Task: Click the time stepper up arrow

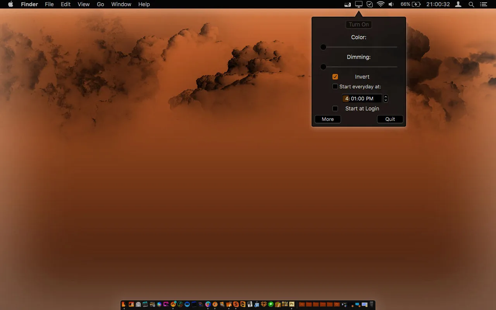Action: pos(386,96)
